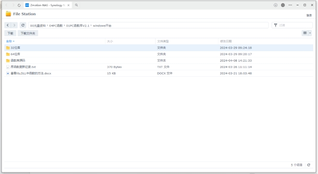Sort by the 名称 column header
The height and width of the screenshot is (174, 318).
[x=9, y=41]
